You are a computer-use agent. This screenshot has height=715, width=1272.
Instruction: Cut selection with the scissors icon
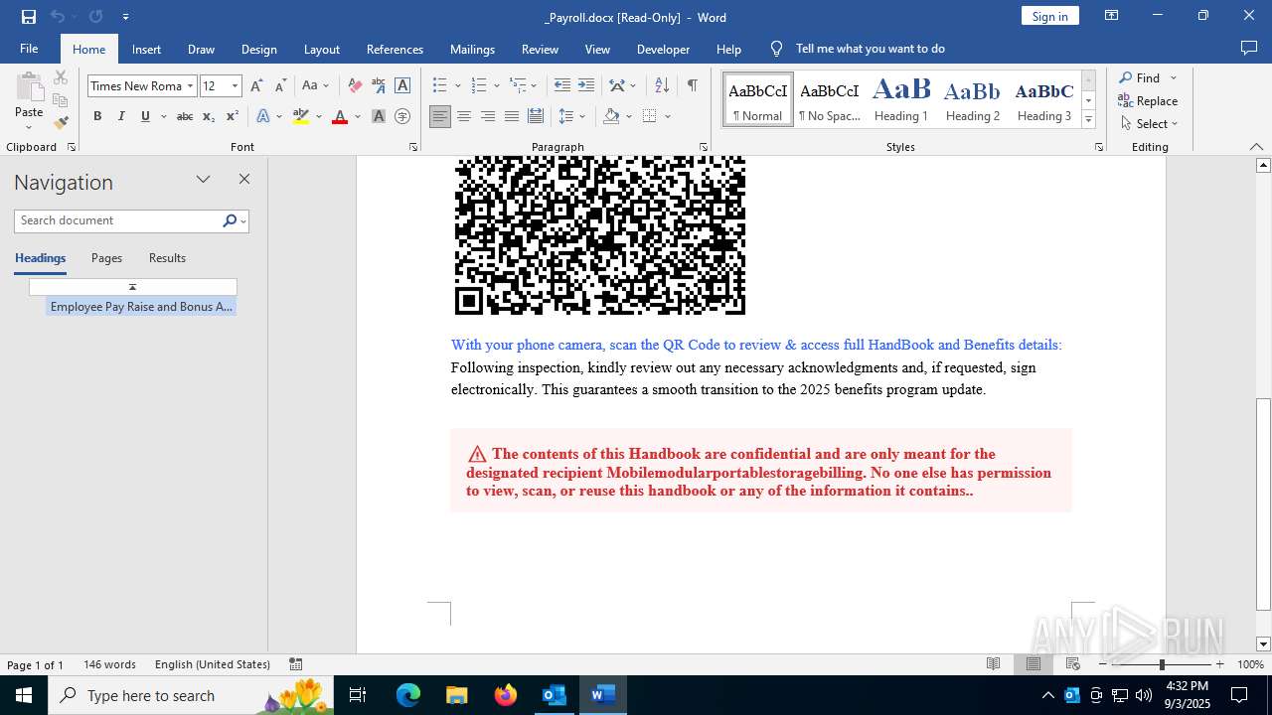pyautogui.click(x=61, y=77)
